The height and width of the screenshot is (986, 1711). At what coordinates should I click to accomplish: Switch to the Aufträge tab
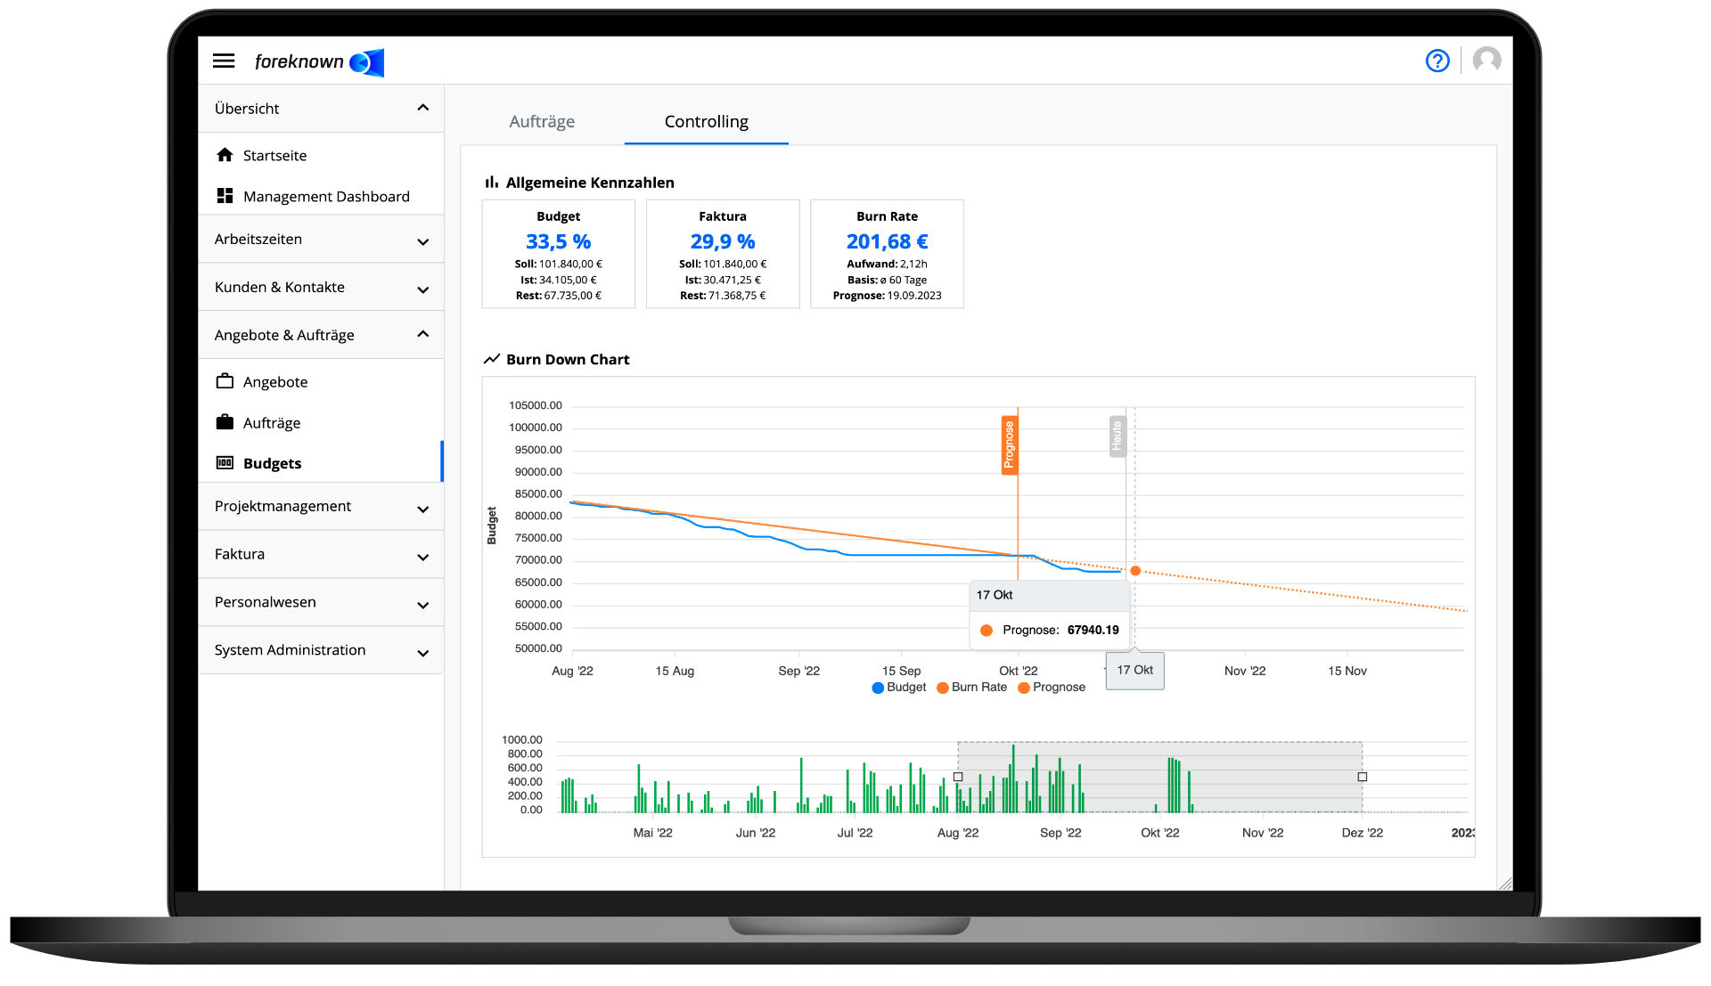pyautogui.click(x=542, y=121)
